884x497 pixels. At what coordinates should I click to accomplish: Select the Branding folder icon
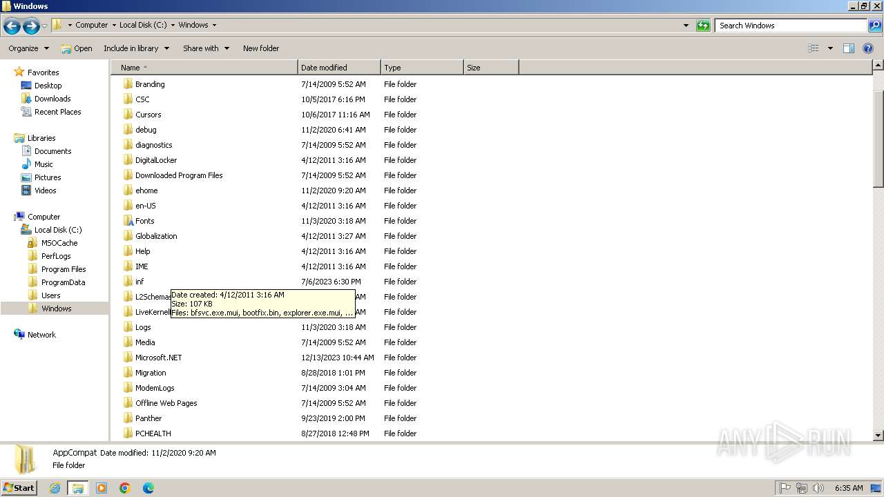[128, 84]
